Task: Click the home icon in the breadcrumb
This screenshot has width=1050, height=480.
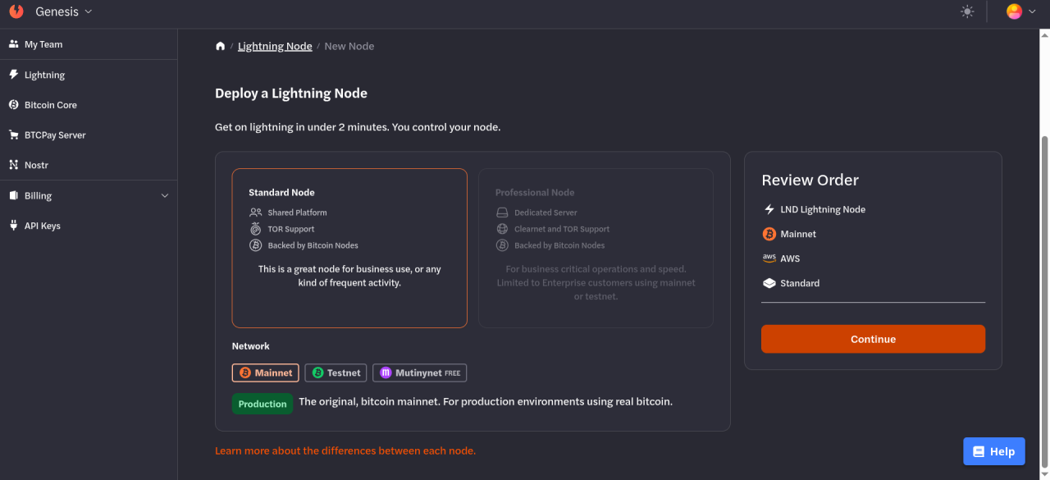Action: point(220,46)
